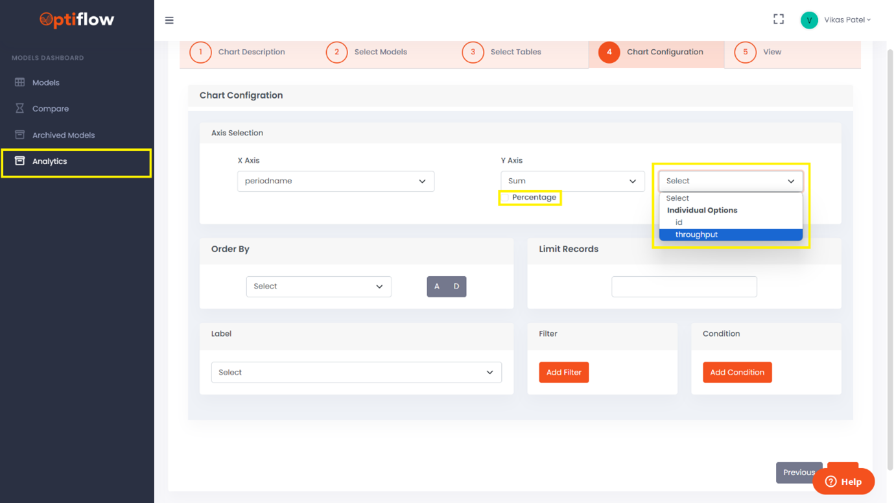Set descending order with D toggle
Screen dimensions: 894x503
click(456, 287)
